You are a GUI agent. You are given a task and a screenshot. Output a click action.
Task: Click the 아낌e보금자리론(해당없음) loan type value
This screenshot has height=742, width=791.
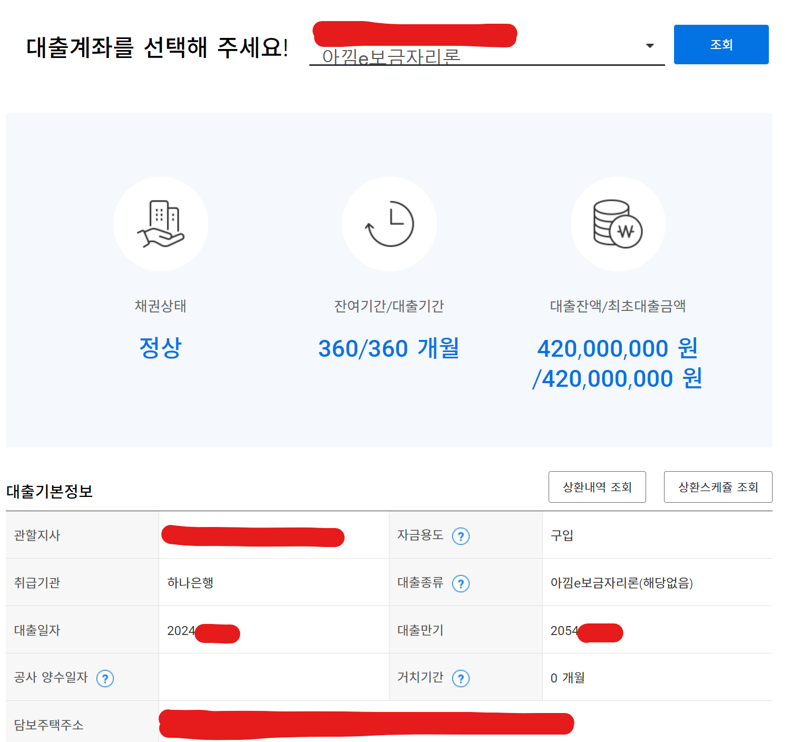[621, 583]
